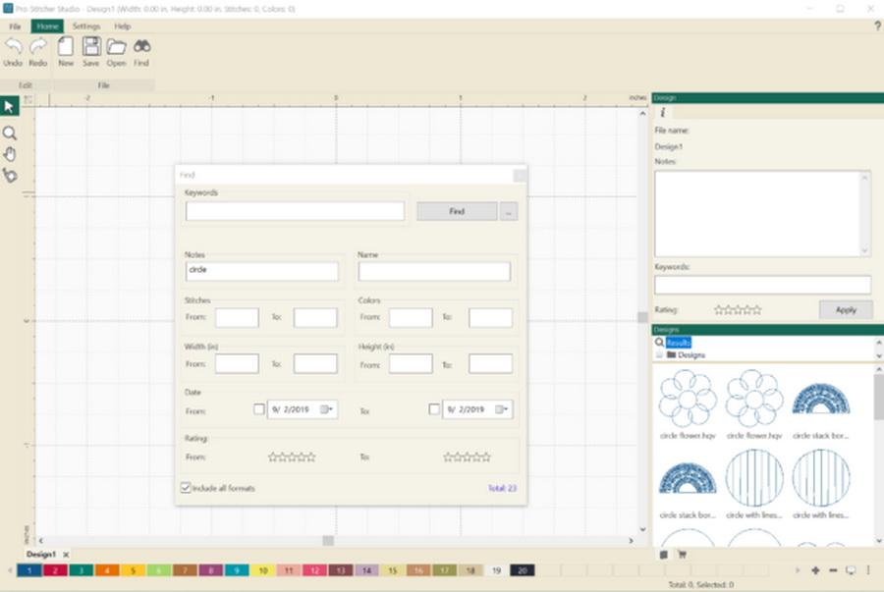Open the Date From calendar dropdown

click(327, 409)
